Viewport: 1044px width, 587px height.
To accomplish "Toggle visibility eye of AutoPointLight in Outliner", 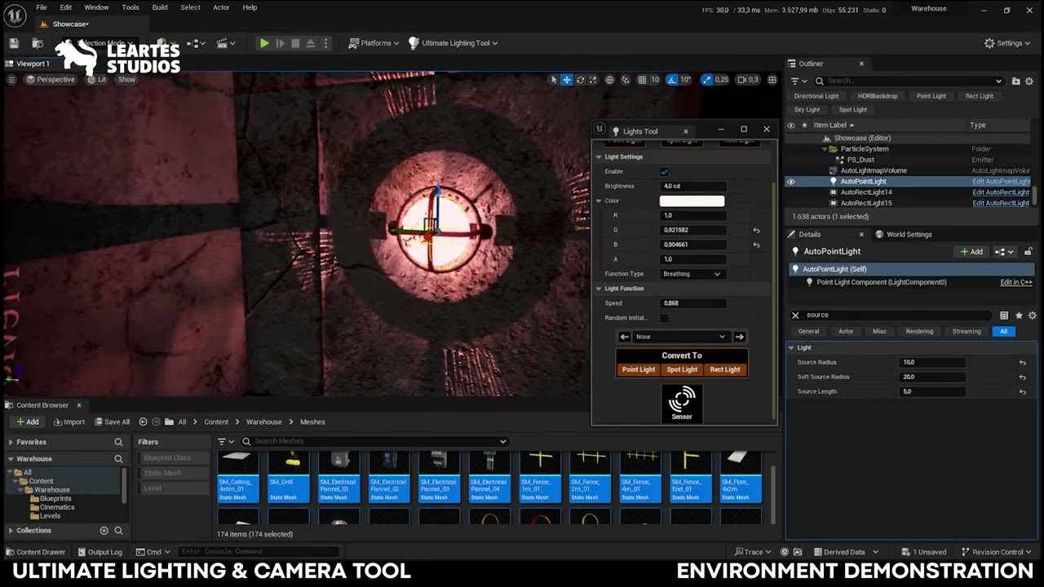I will 790,182.
